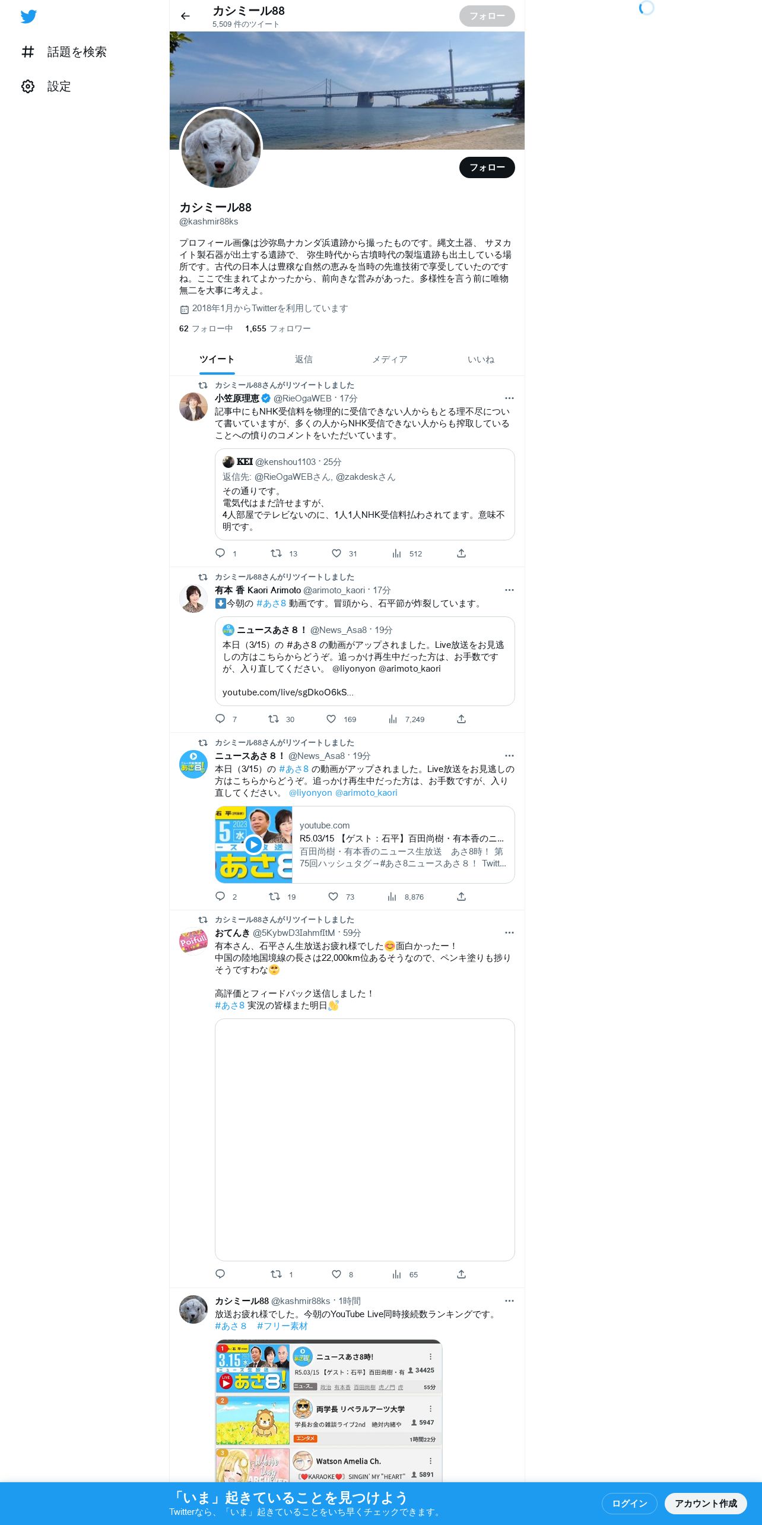Open the 1,655 フォロワー link

click(278, 328)
